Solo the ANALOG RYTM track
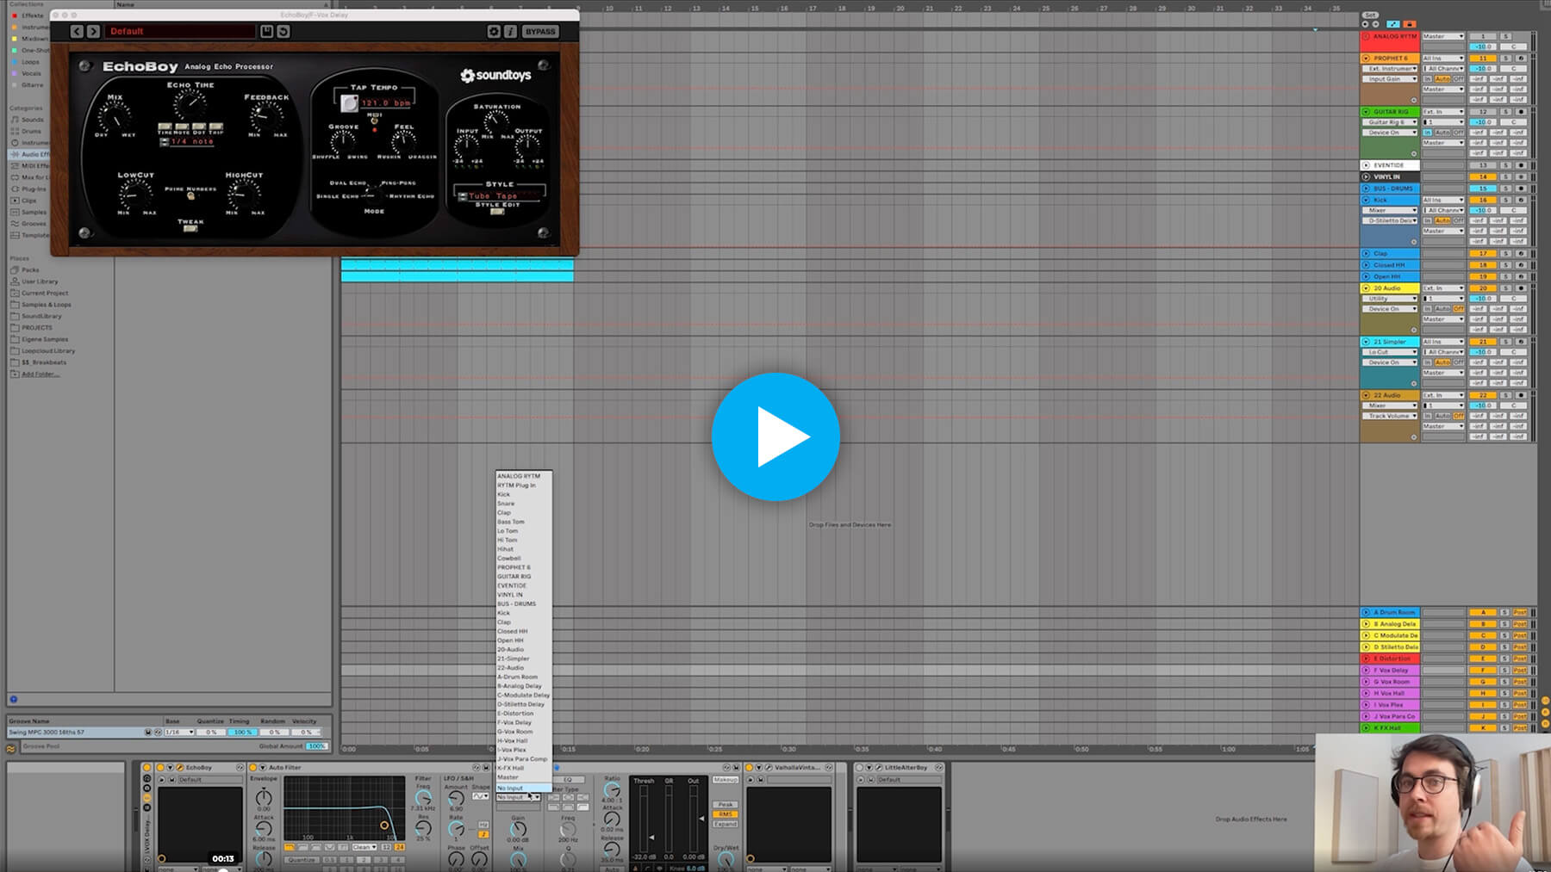Screen dimensions: 1551x872 1505,36
